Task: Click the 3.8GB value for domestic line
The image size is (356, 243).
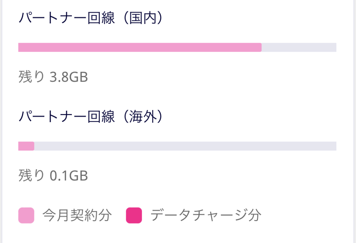Action: [x=69, y=77]
